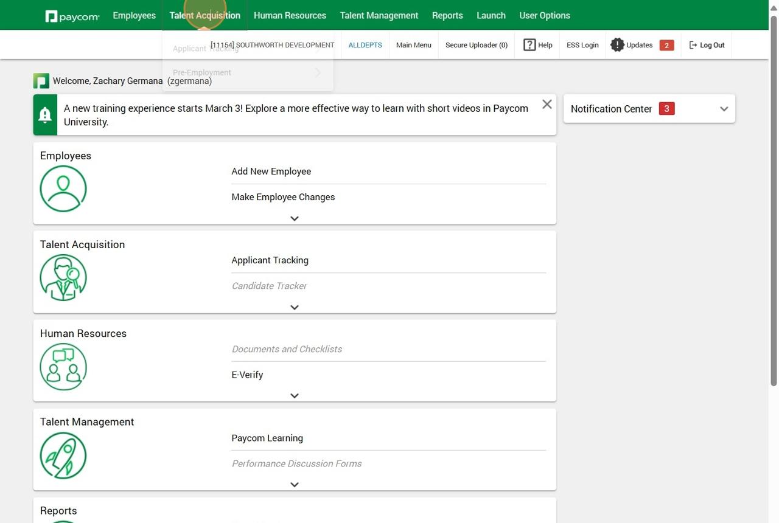Screen dimensions: 779x523
Task: Click the red Notification Center count badge
Action: (x=666, y=109)
